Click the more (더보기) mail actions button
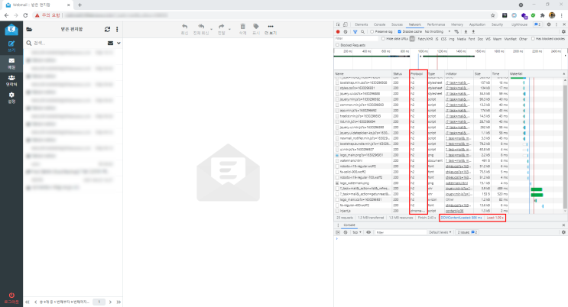Image resolution: width=568 pixels, height=307 pixels. click(271, 29)
